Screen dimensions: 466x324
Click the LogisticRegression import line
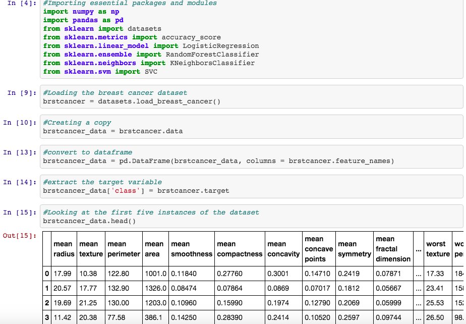[x=151, y=46]
